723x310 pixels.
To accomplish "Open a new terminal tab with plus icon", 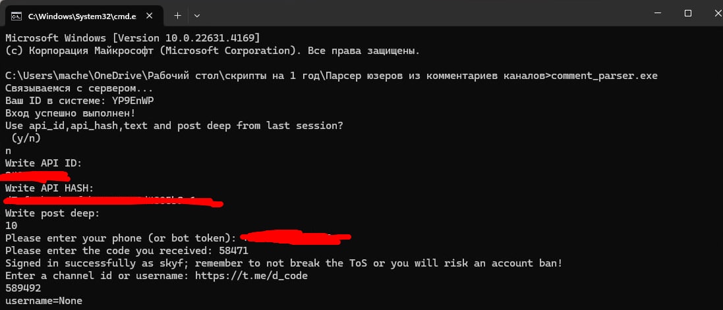I will (x=177, y=16).
